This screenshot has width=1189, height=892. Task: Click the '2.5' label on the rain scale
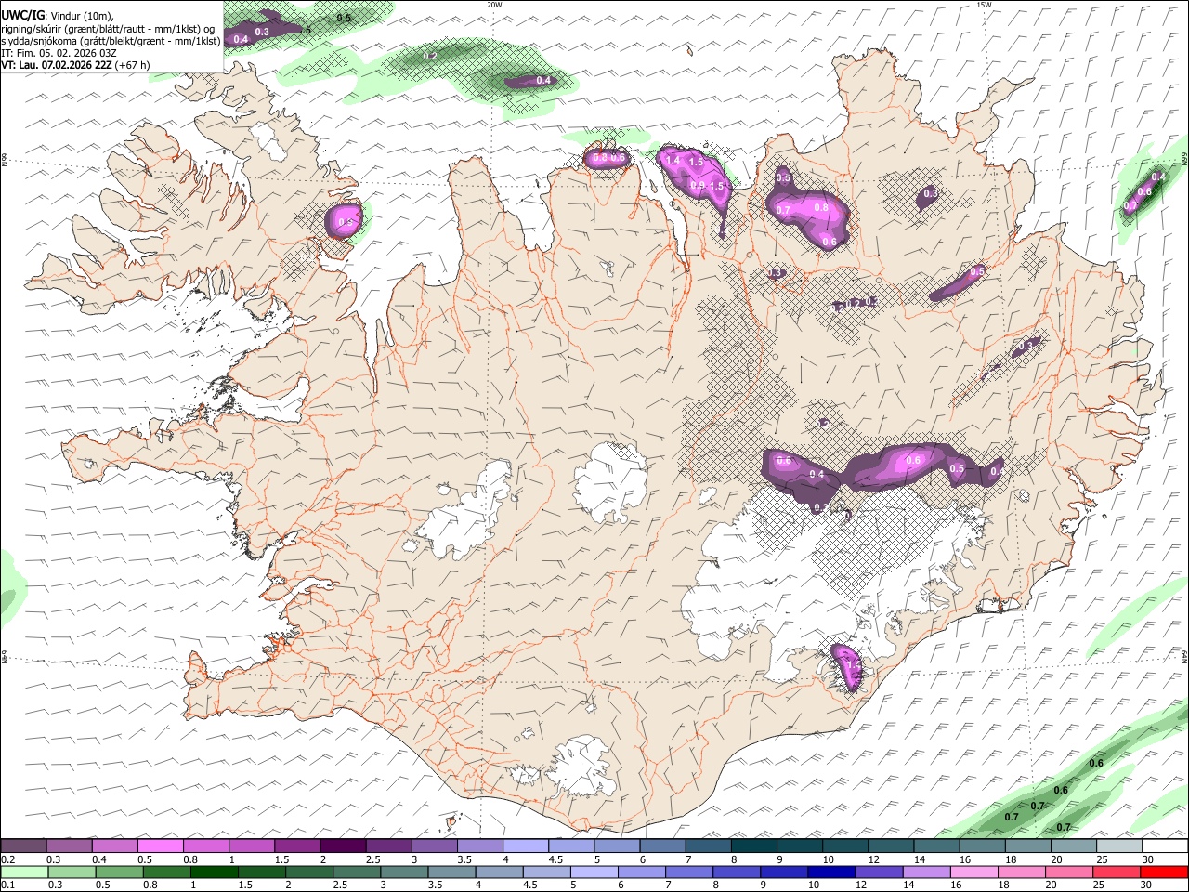click(340, 885)
